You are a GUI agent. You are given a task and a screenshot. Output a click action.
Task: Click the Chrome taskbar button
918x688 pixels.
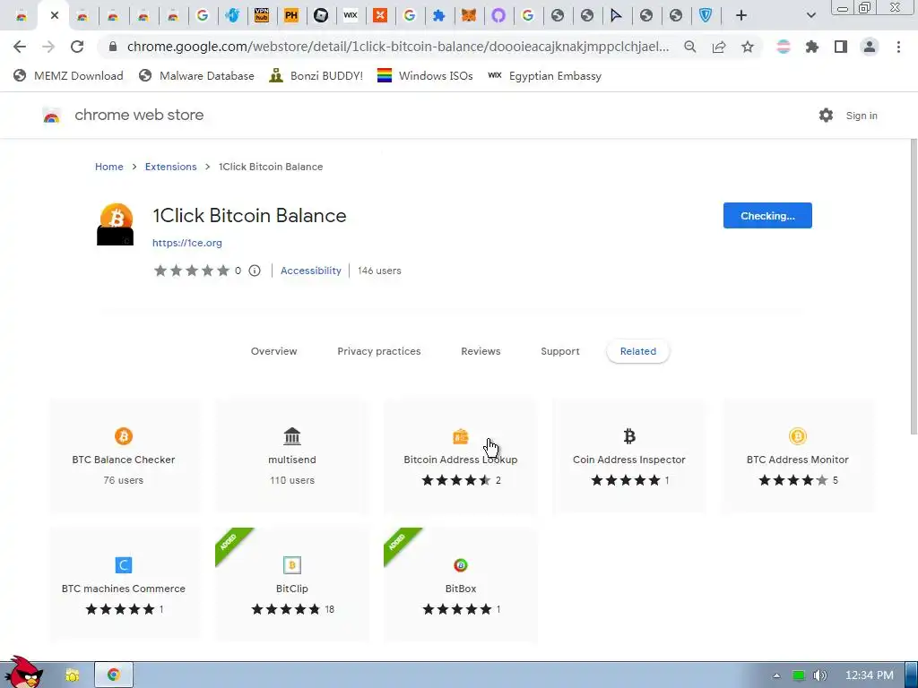114,675
